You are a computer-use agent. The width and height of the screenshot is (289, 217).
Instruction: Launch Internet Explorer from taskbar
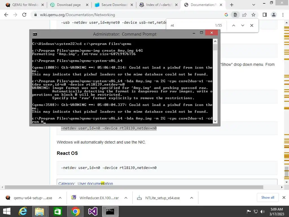23,211
